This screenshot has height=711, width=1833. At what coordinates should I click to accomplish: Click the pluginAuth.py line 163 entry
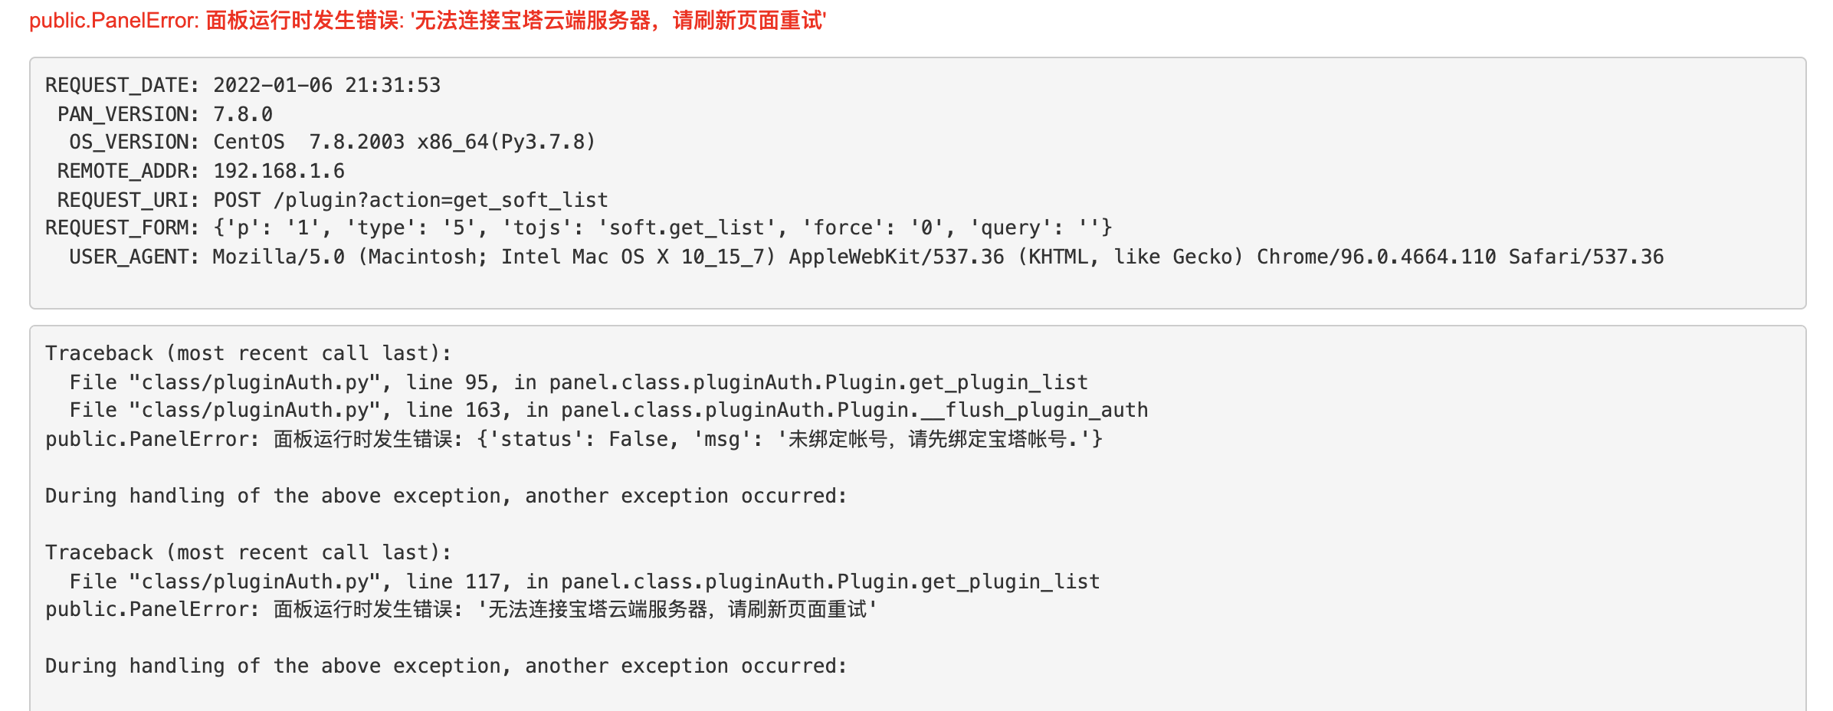[x=608, y=411]
